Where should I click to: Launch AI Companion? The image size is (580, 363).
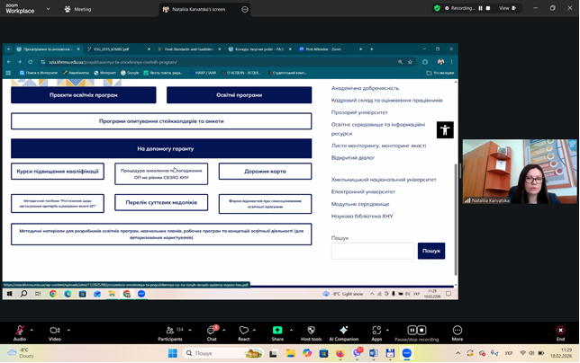343,331
